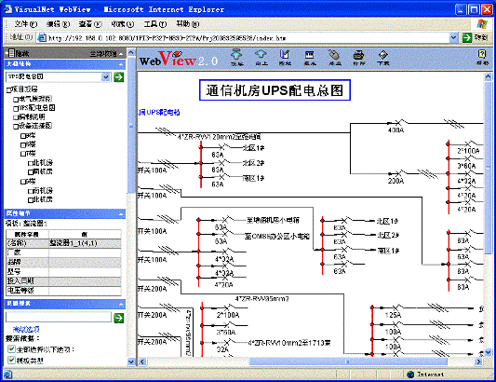496x382 pixels.
Task: Click the page icon in address bar
Action: pos(42,38)
